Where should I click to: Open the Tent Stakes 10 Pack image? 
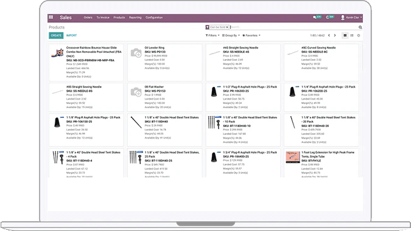pyautogui.click(x=214, y=122)
